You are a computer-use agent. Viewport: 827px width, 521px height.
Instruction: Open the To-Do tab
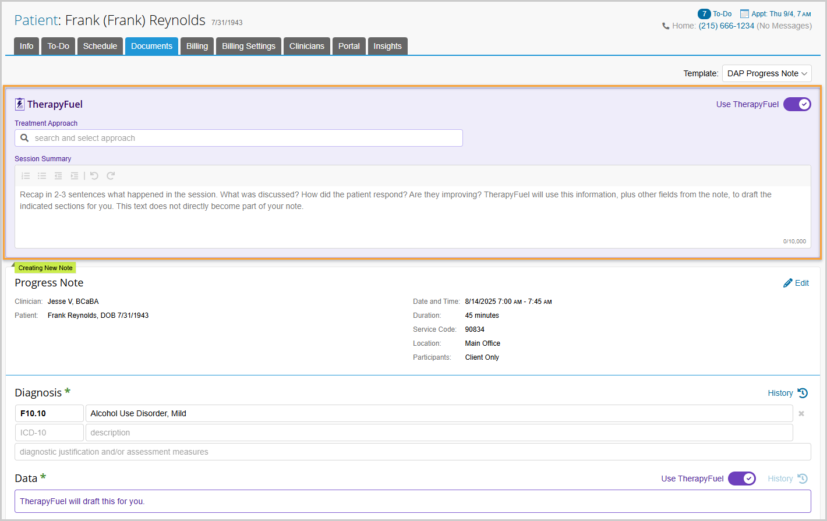point(58,46)
